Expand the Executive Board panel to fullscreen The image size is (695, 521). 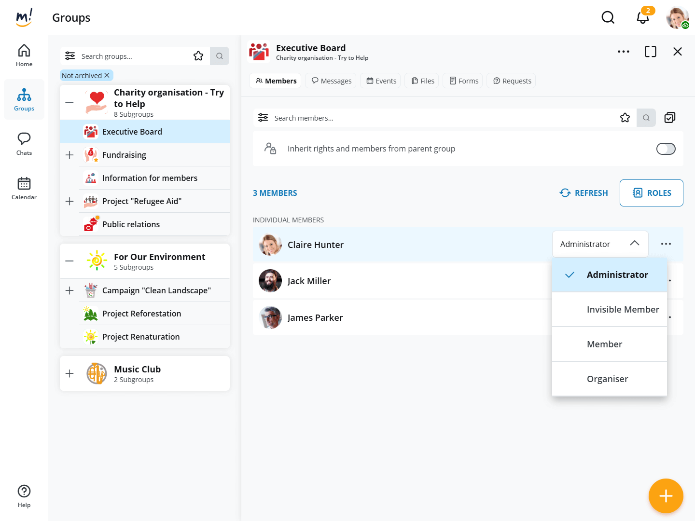(x=650, y=52)
